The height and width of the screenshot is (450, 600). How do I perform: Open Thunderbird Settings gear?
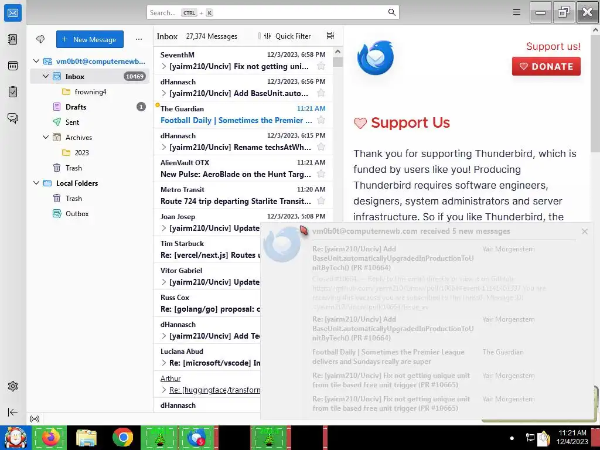pyautogui.click(x=13, y=386)
